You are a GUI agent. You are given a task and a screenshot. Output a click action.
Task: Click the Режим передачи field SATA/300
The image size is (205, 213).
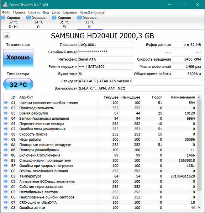106,67
